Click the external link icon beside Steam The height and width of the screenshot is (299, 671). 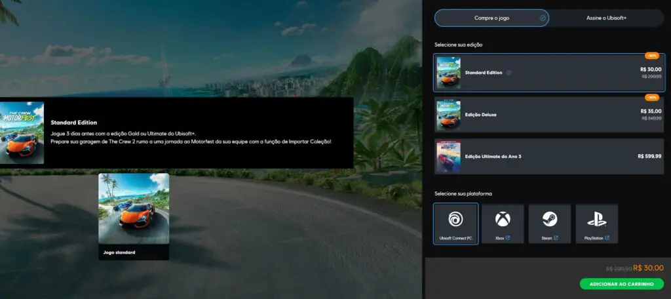click(556, 238)
